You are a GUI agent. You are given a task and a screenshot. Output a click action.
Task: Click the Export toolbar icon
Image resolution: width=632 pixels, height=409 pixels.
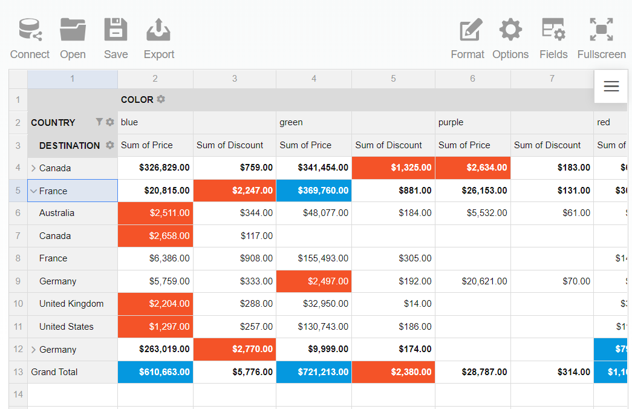[158, 30]
